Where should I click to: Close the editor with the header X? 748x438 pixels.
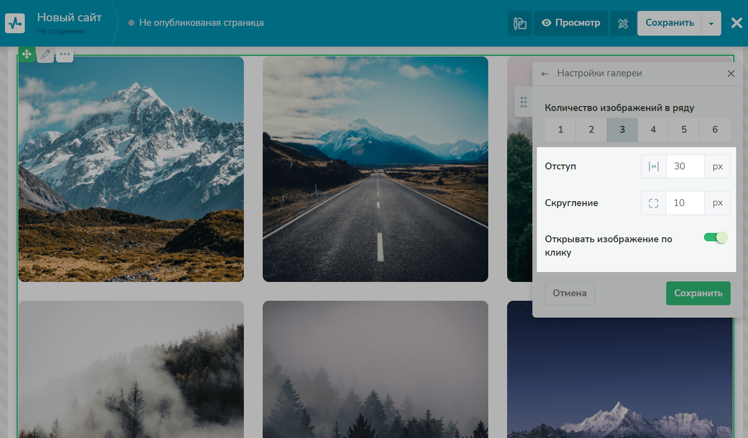click(x=737, y=23)
